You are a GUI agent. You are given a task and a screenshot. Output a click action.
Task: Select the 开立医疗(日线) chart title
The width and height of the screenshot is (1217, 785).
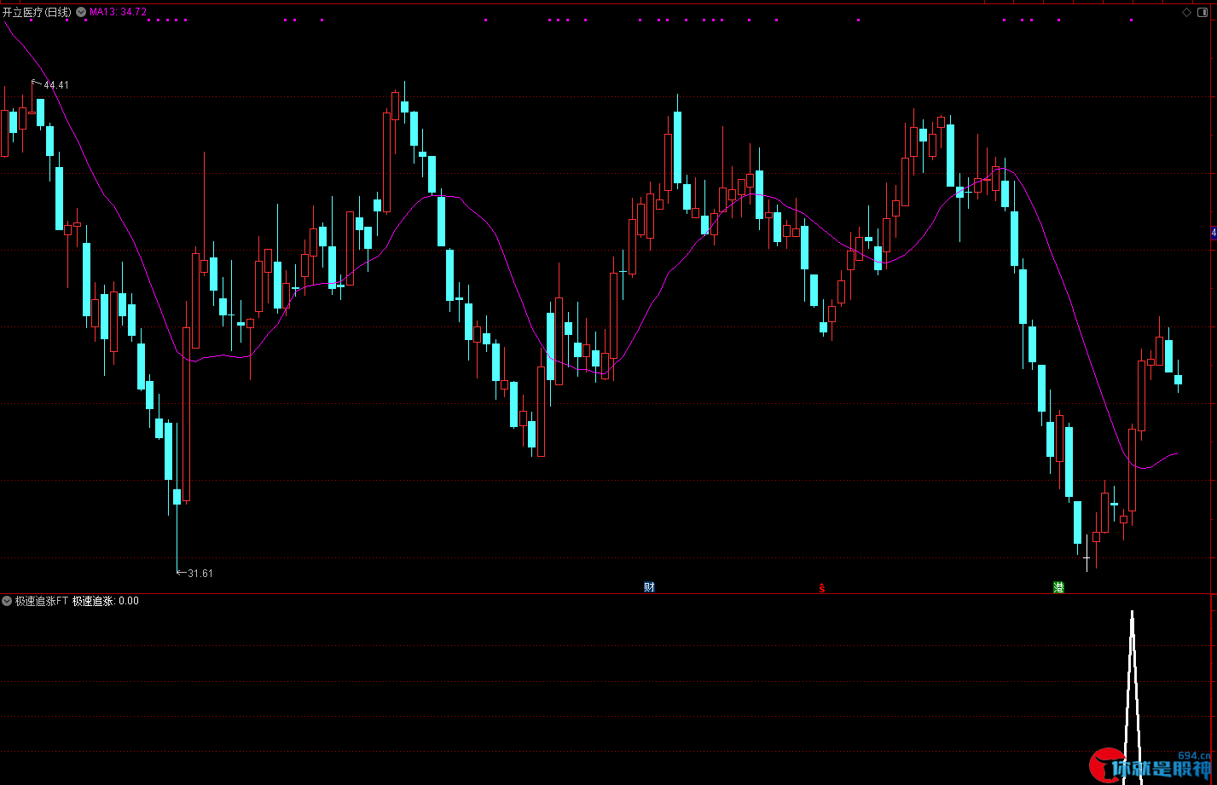(x=38, y=12)
